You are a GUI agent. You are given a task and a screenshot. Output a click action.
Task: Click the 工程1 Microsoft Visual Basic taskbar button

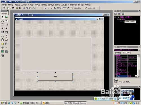tap(75, 103)
